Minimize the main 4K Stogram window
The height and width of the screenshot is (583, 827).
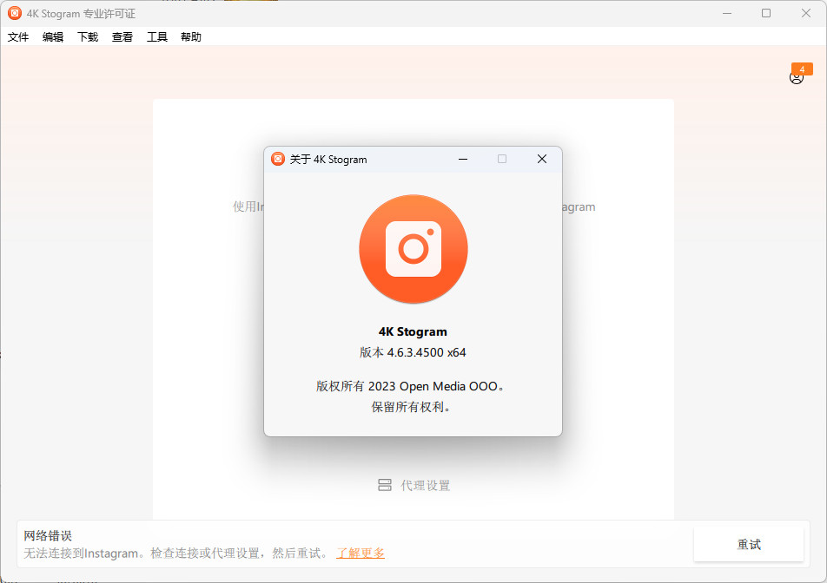tap(727, 13)
